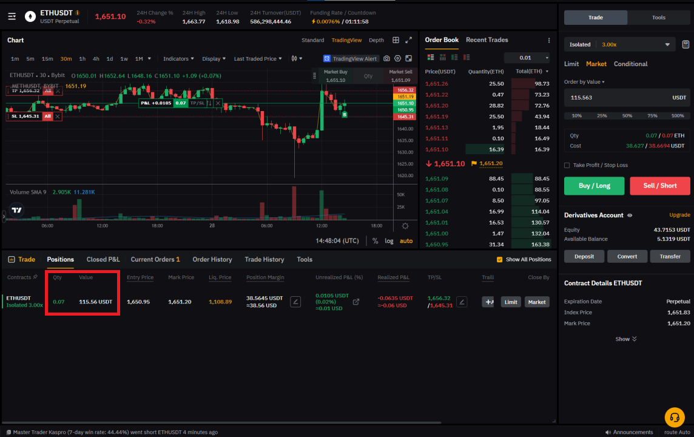This screenshot has height=437, width=694.
Task: Edit position margin pencil icon
Action: (x=295, y=302)
